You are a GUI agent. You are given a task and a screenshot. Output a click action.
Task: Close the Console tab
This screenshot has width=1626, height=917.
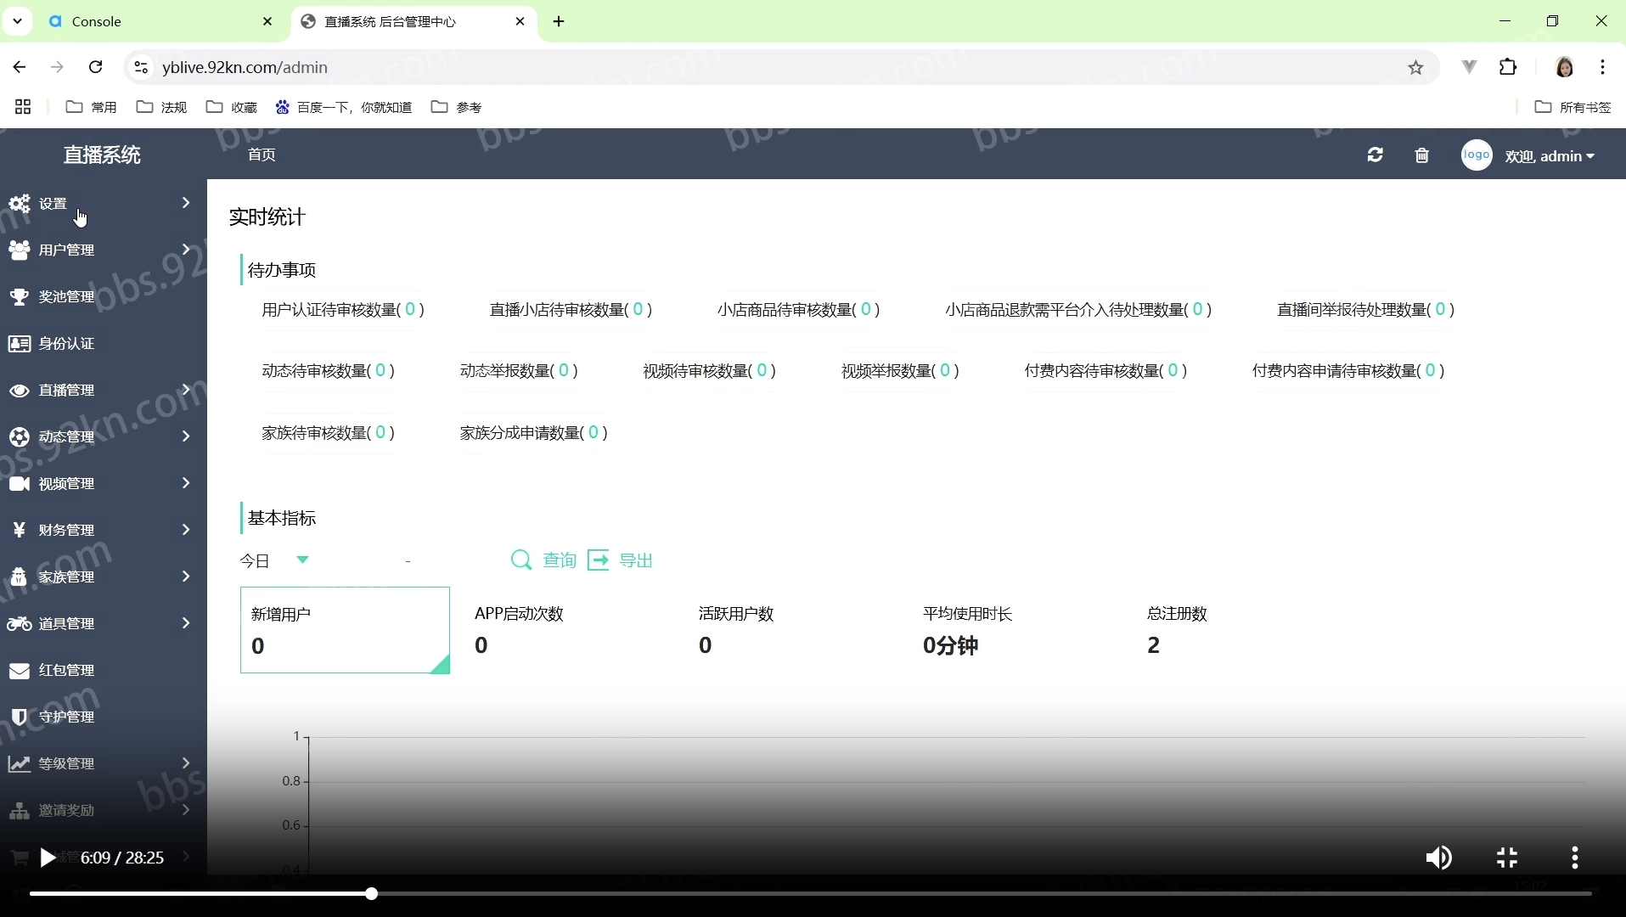coord(267,21)
